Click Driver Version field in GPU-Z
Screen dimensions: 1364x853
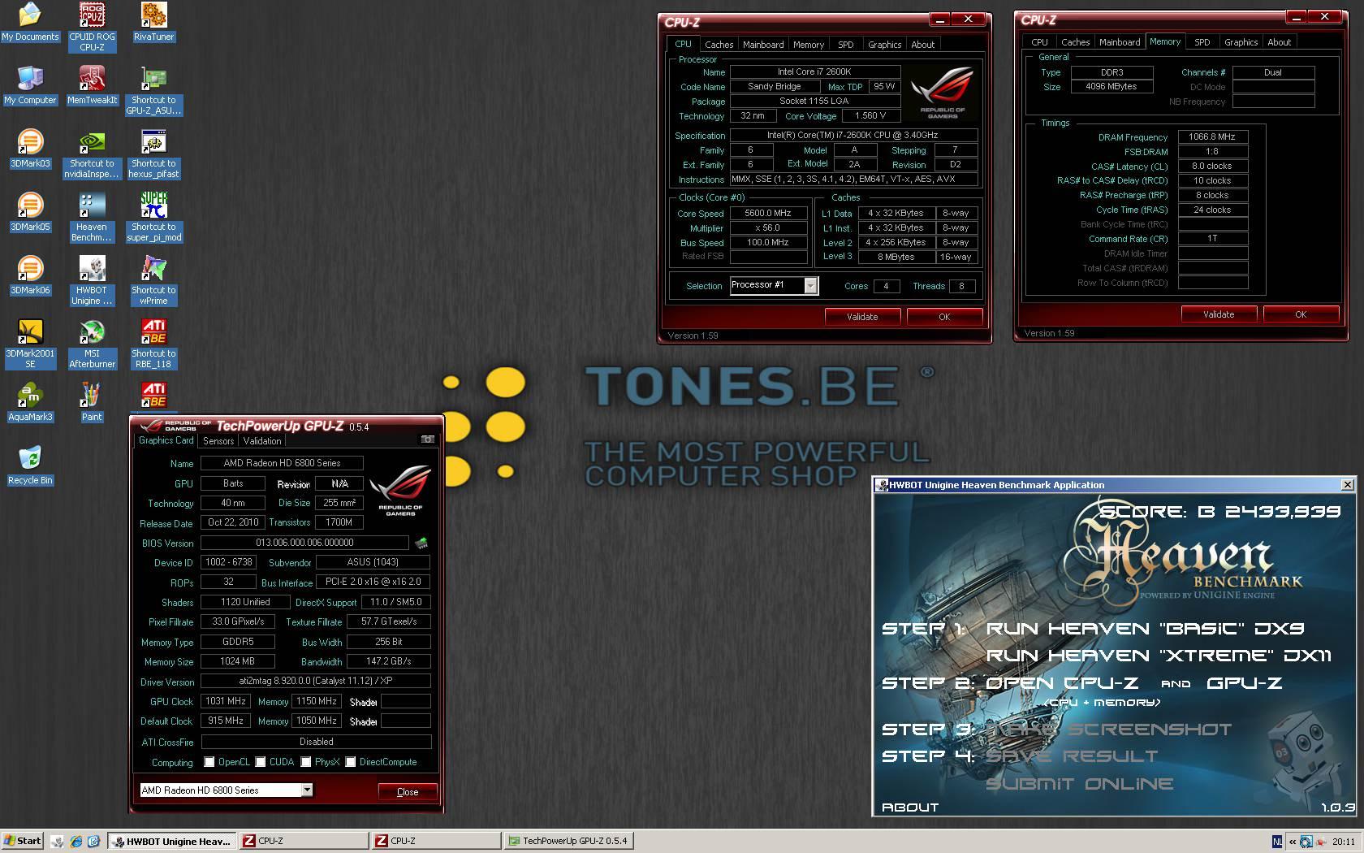[316, 681]
